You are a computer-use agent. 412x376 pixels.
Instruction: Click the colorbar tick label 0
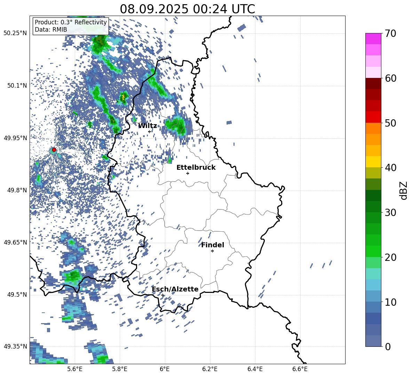coord(388,346)
